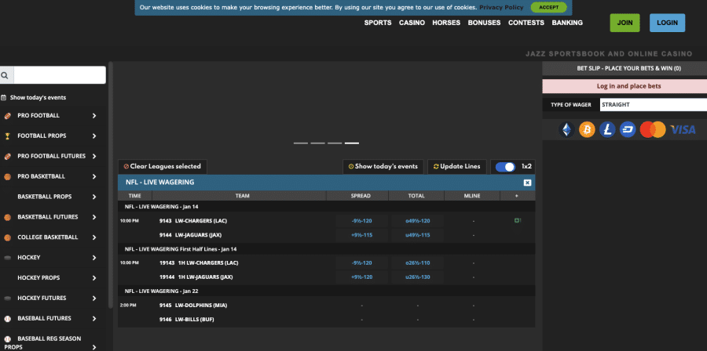Click the Litecoin payment icon
The image size is (707, 351).
[x=607, y=130]
